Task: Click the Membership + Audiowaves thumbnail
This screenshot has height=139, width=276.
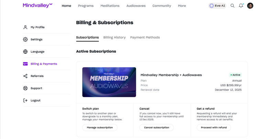Action: point(109,82)
